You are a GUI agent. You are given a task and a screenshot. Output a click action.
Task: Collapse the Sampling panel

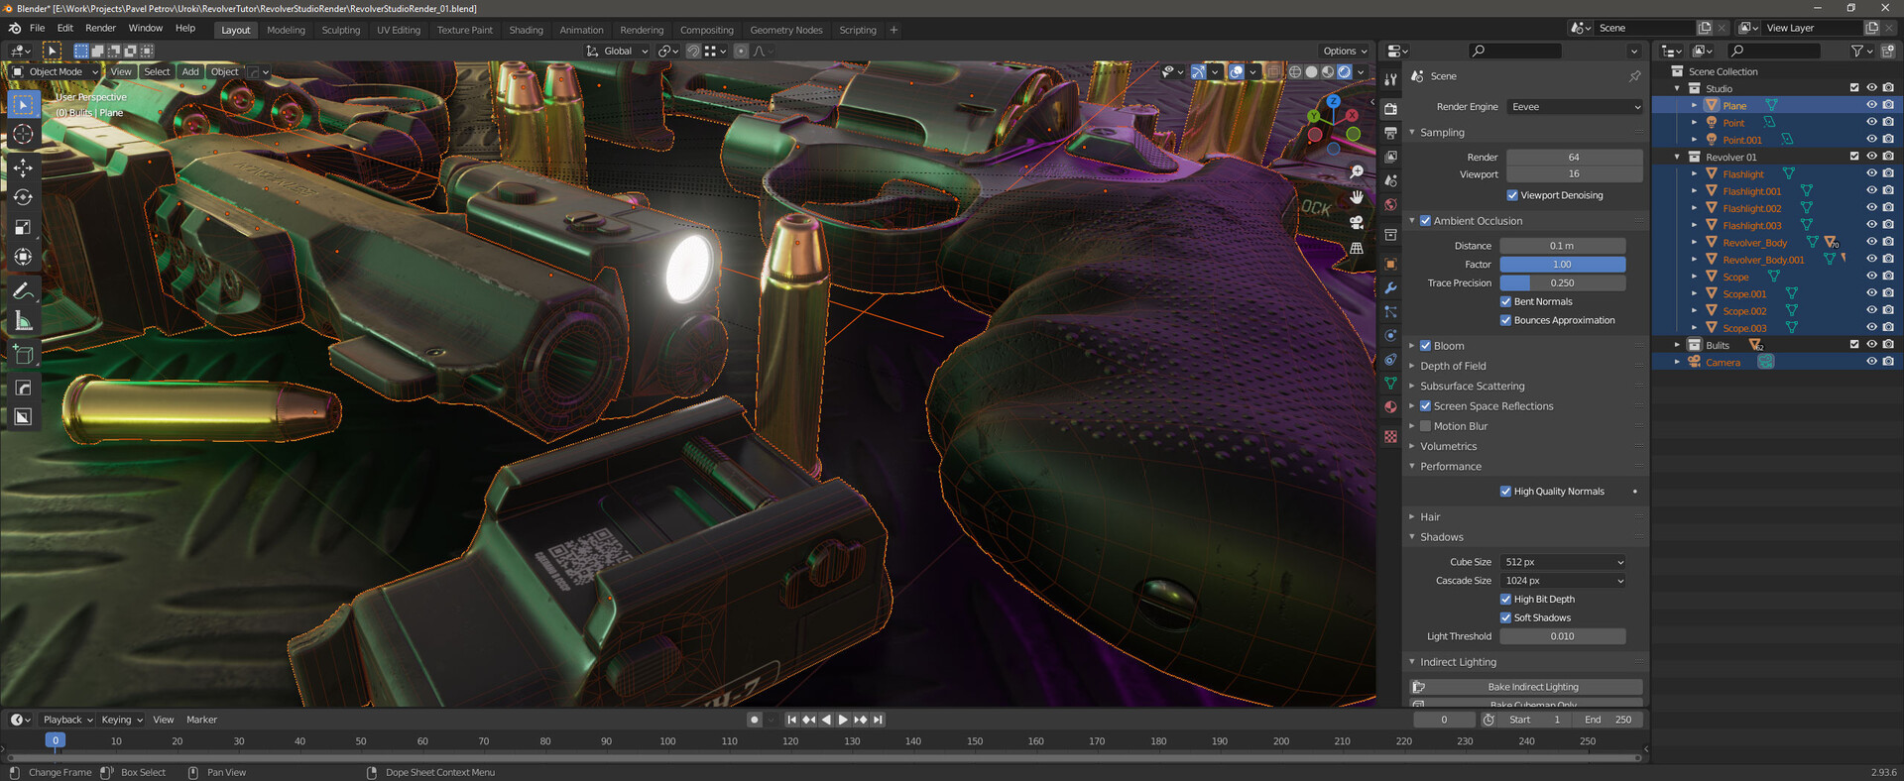[1442, 133]
